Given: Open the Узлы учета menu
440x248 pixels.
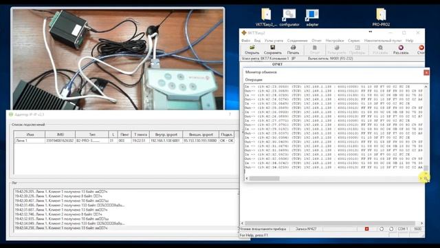Looking at the screenshot, I should pyautogui.click(x=274, y=41).
